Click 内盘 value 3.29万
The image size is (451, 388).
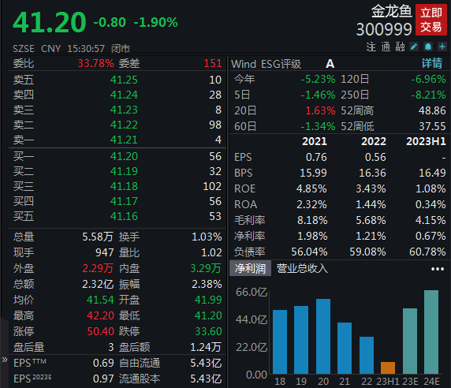206,268
